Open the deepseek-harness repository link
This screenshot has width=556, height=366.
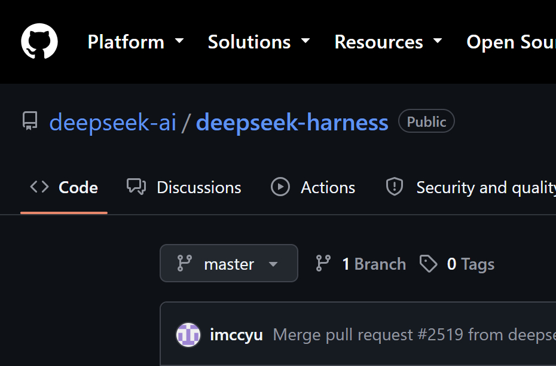(292, 123)
